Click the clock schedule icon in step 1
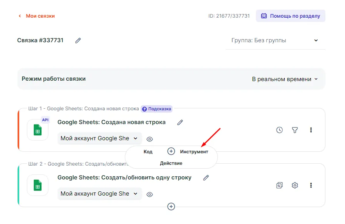The height and width of the screenshot is (224, 345). 279,130
